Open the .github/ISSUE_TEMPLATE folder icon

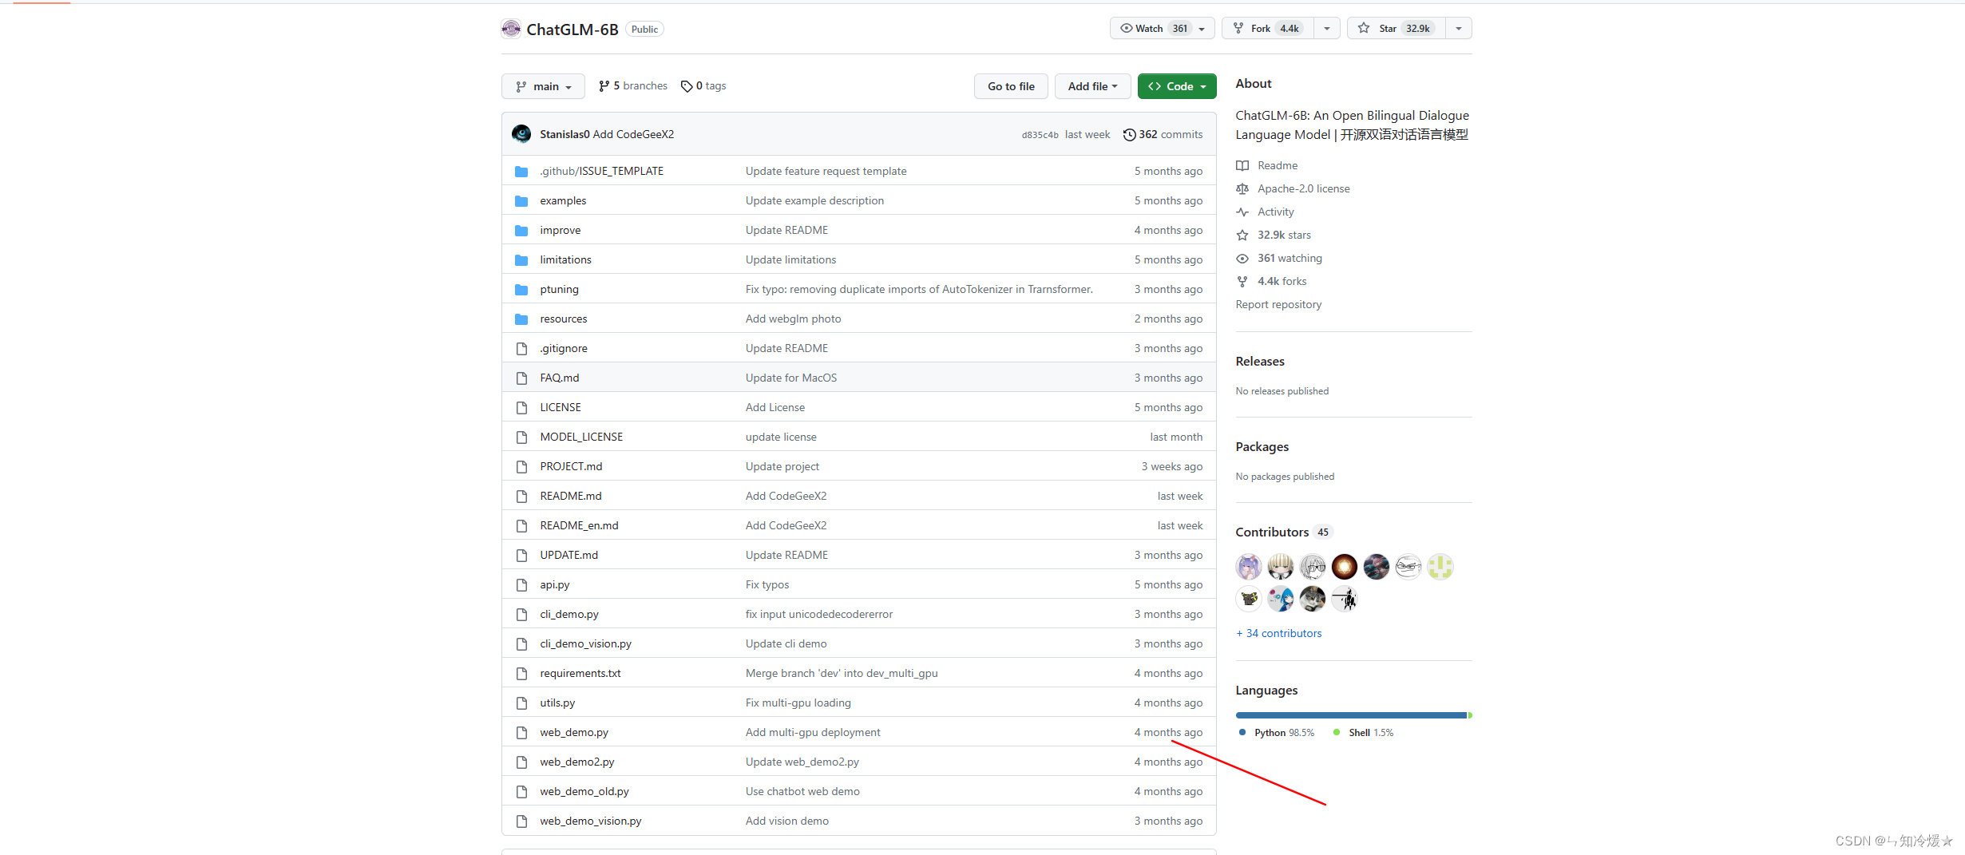(521, 172)
